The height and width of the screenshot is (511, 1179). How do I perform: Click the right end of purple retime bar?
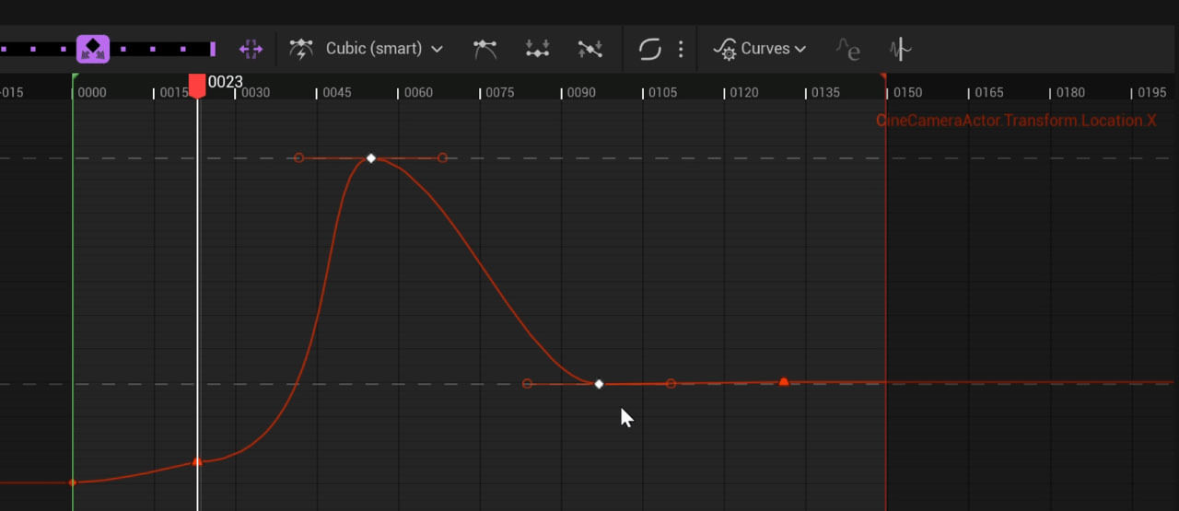(213, 49)
